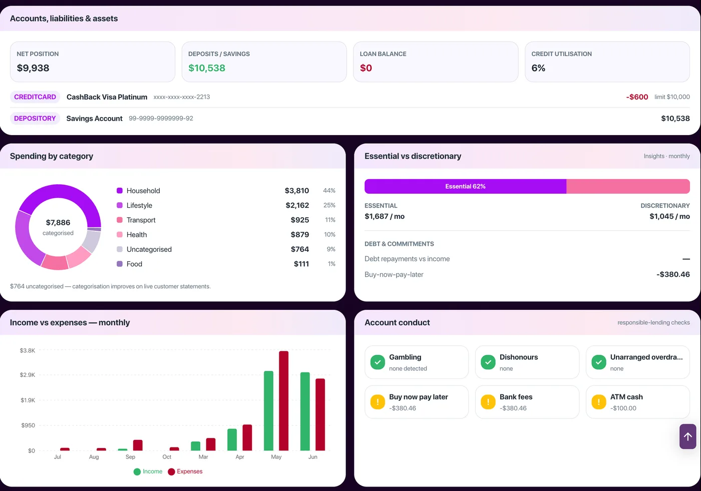Click the "Oct" month label on the x-axis
The height and width of the screenshot is (491, 701).
point(167,457)
